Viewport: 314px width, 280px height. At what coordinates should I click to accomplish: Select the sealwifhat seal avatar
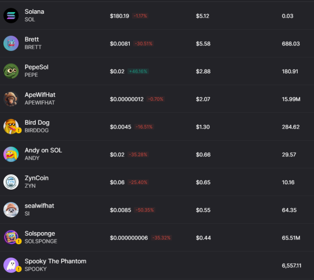[11, 210]
